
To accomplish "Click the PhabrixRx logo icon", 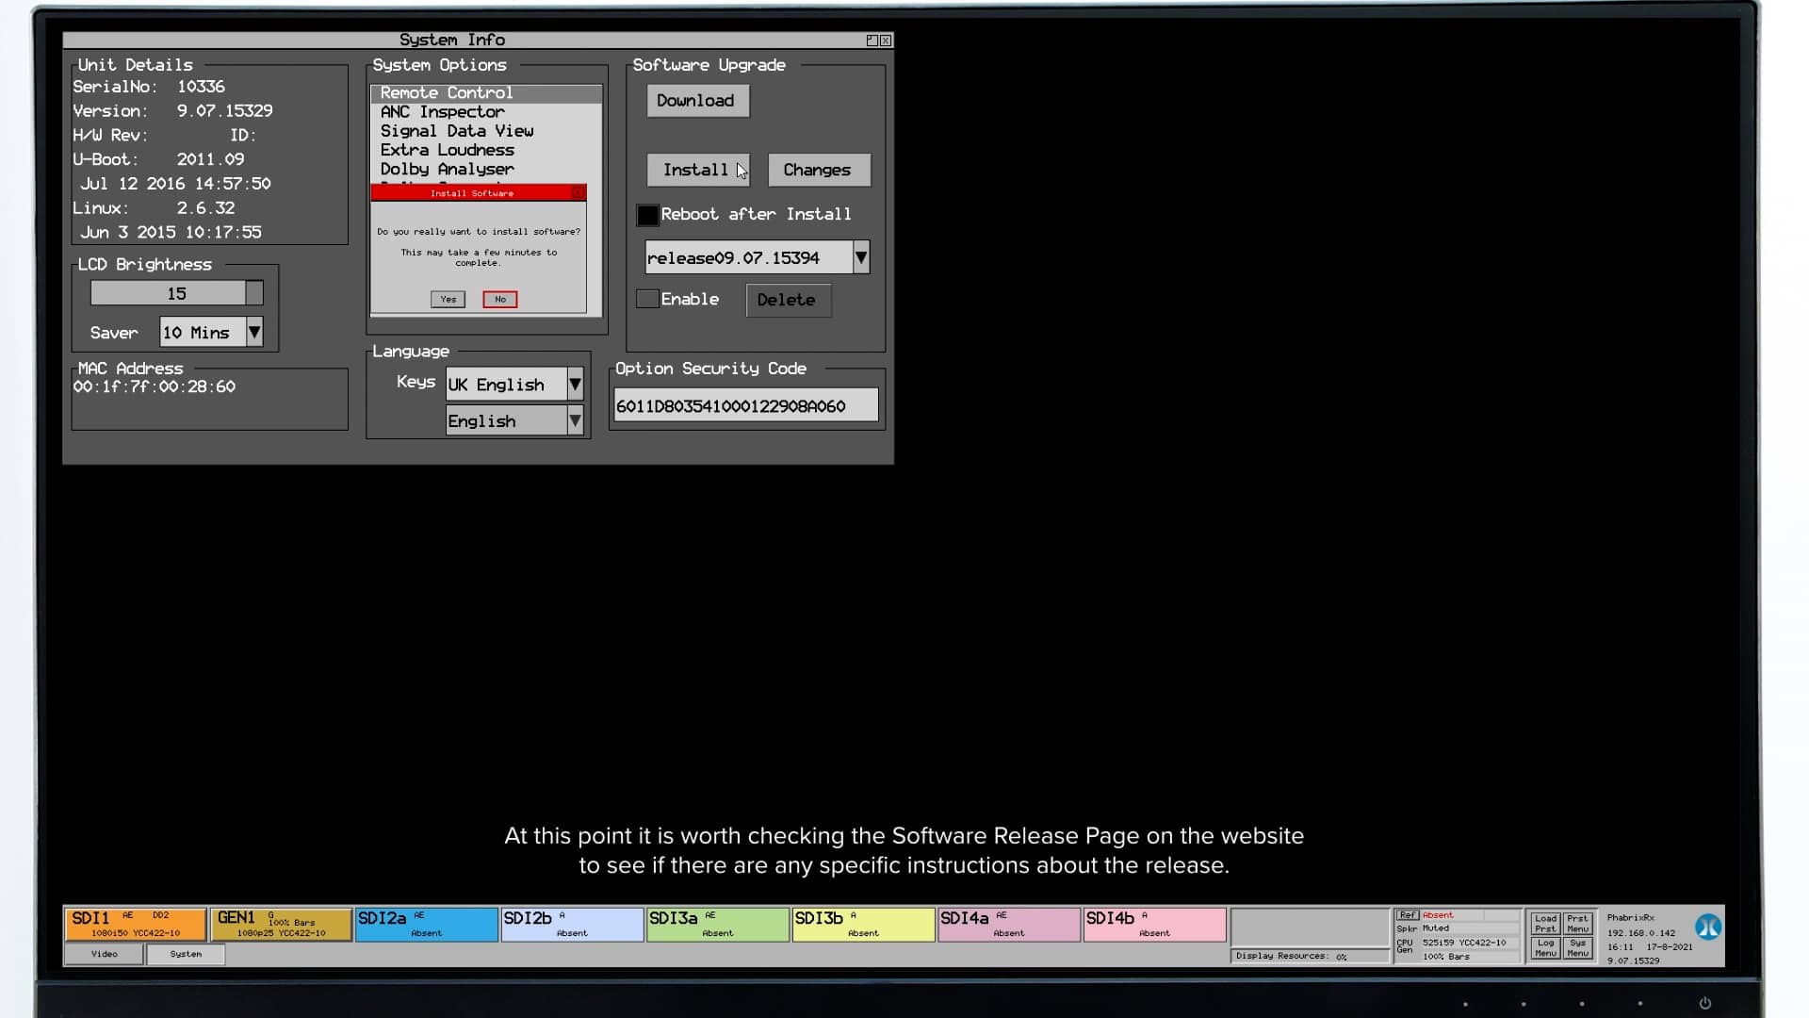I will [x=1710, y=927].
